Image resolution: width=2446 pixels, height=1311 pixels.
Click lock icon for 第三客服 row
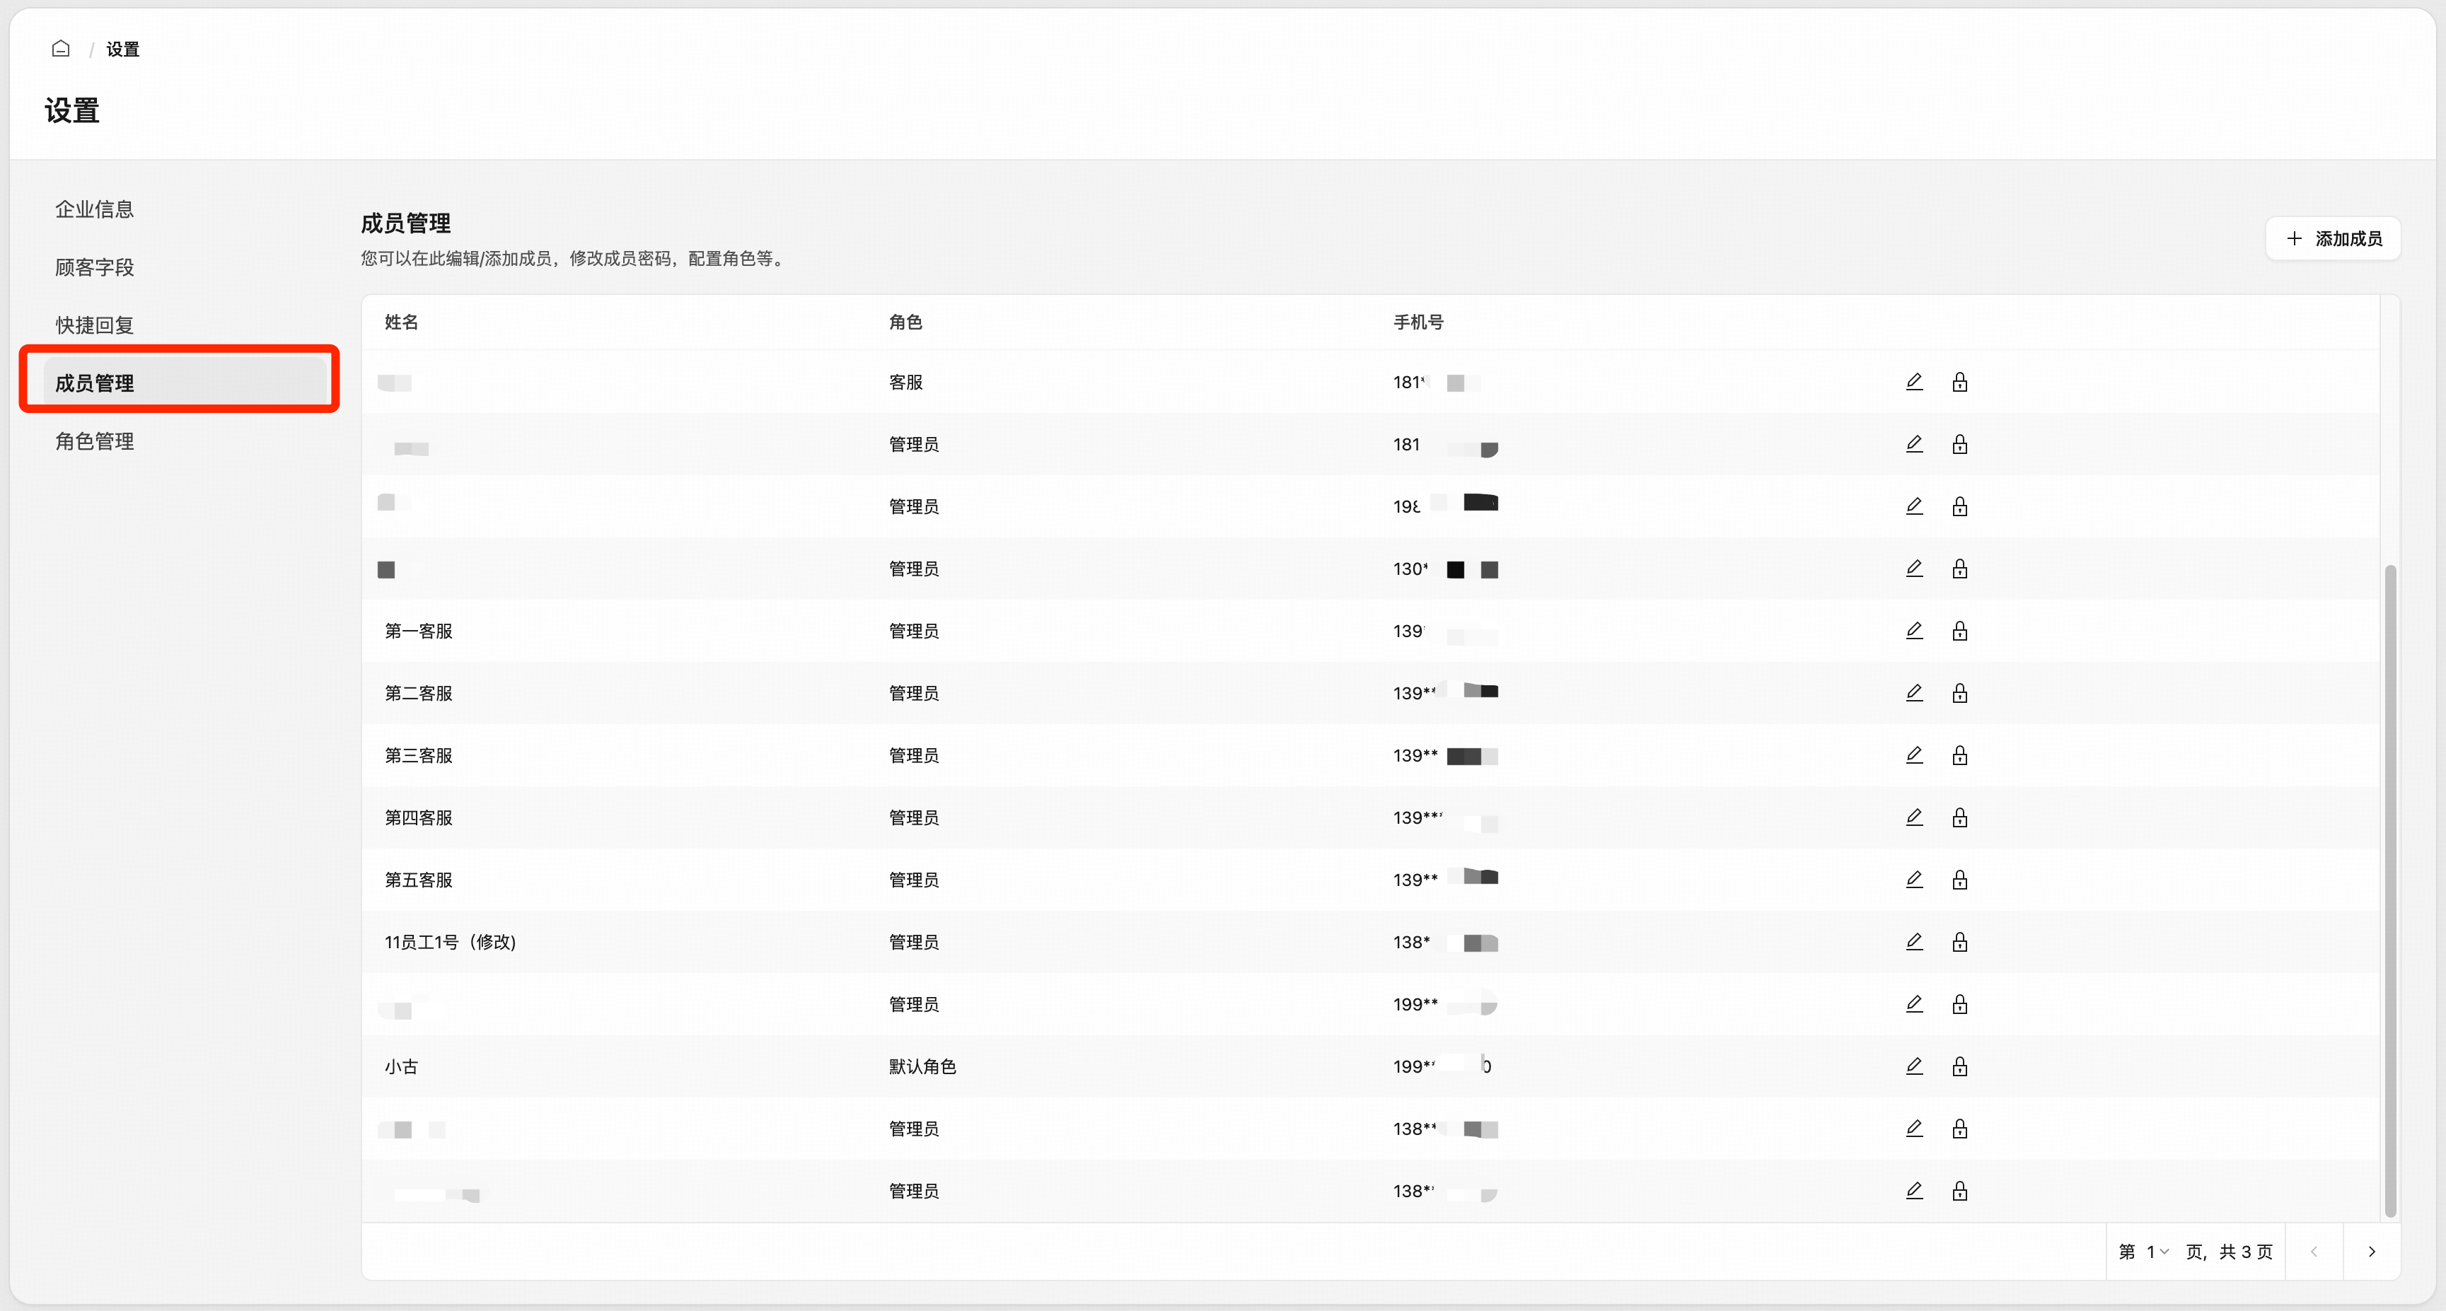tap(1959, 756)
